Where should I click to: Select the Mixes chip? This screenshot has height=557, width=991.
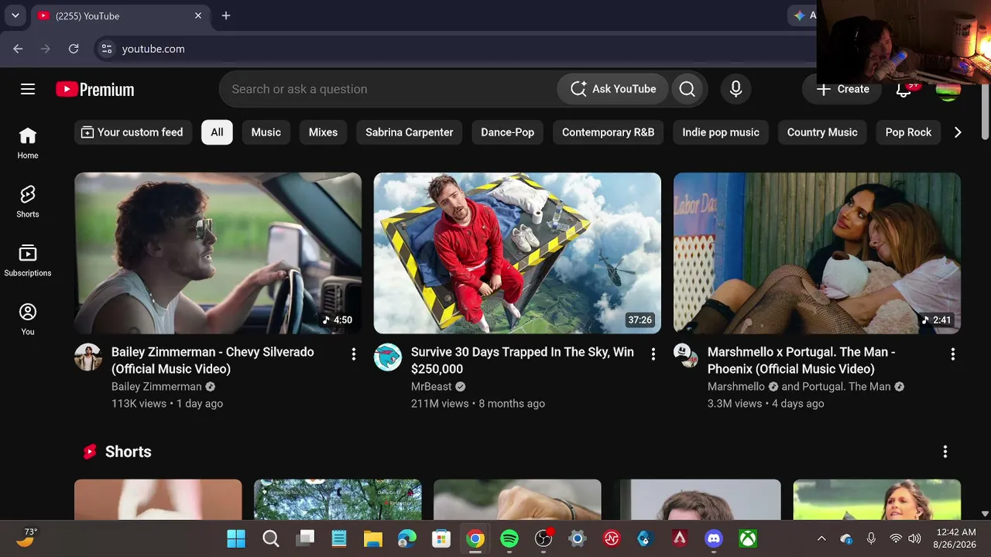[x=323, y=132]
